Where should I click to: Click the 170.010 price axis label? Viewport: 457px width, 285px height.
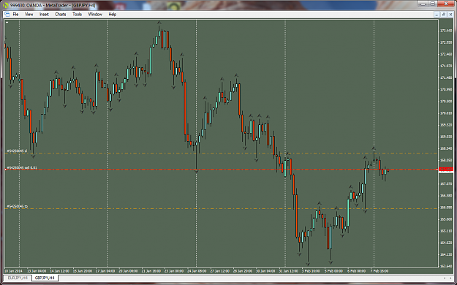(x=446, y=113)
